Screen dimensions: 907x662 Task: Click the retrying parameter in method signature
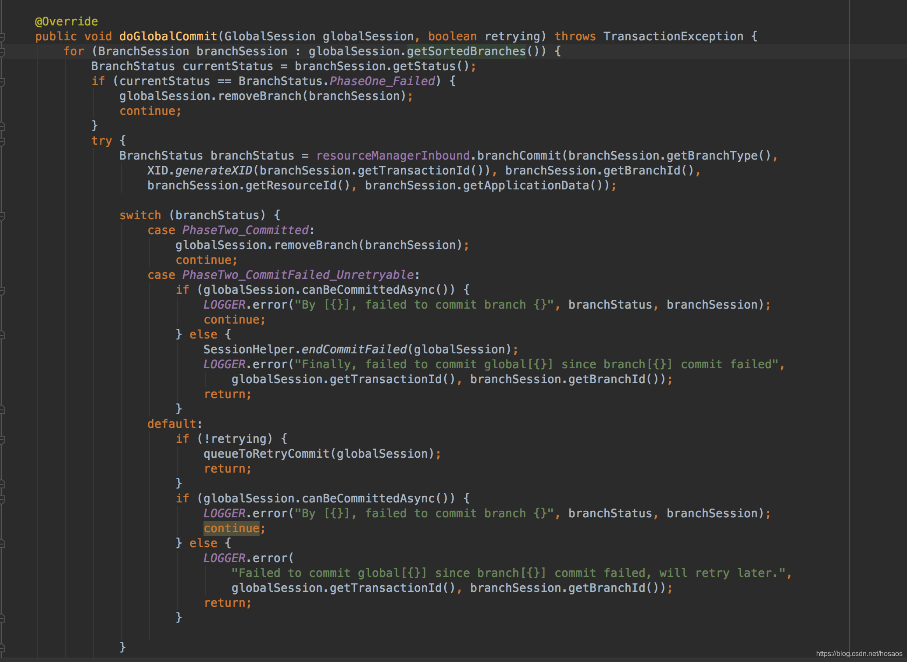512,36
